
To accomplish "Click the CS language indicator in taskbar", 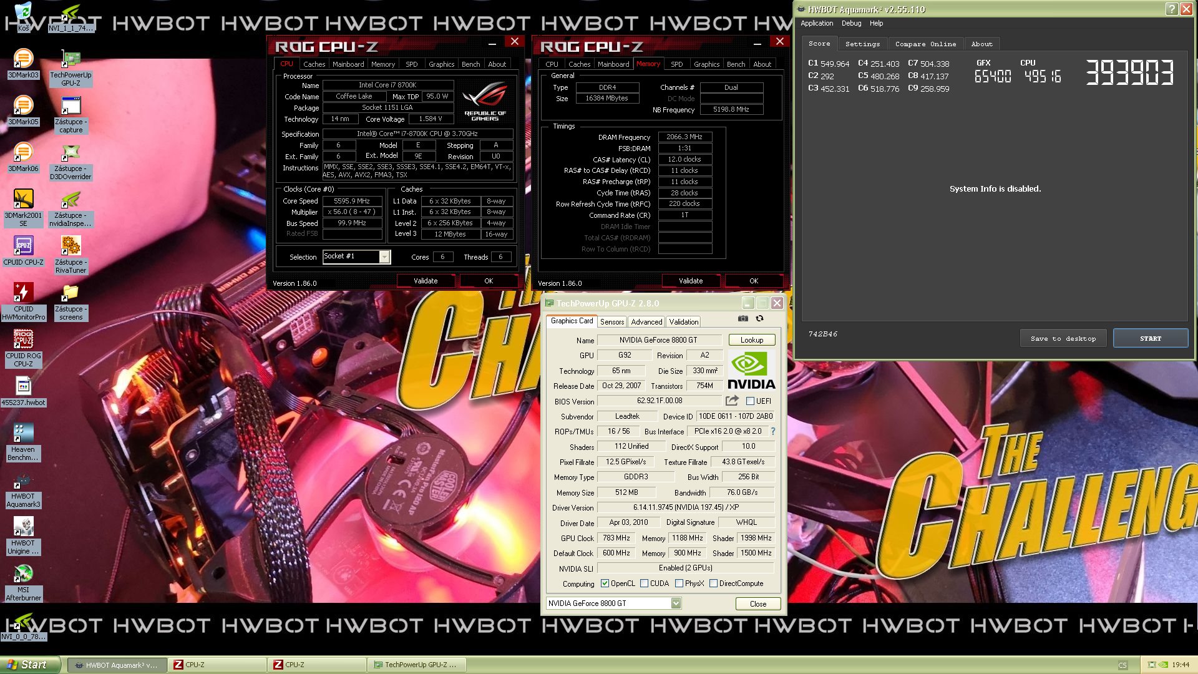I will coord(1123,665).
